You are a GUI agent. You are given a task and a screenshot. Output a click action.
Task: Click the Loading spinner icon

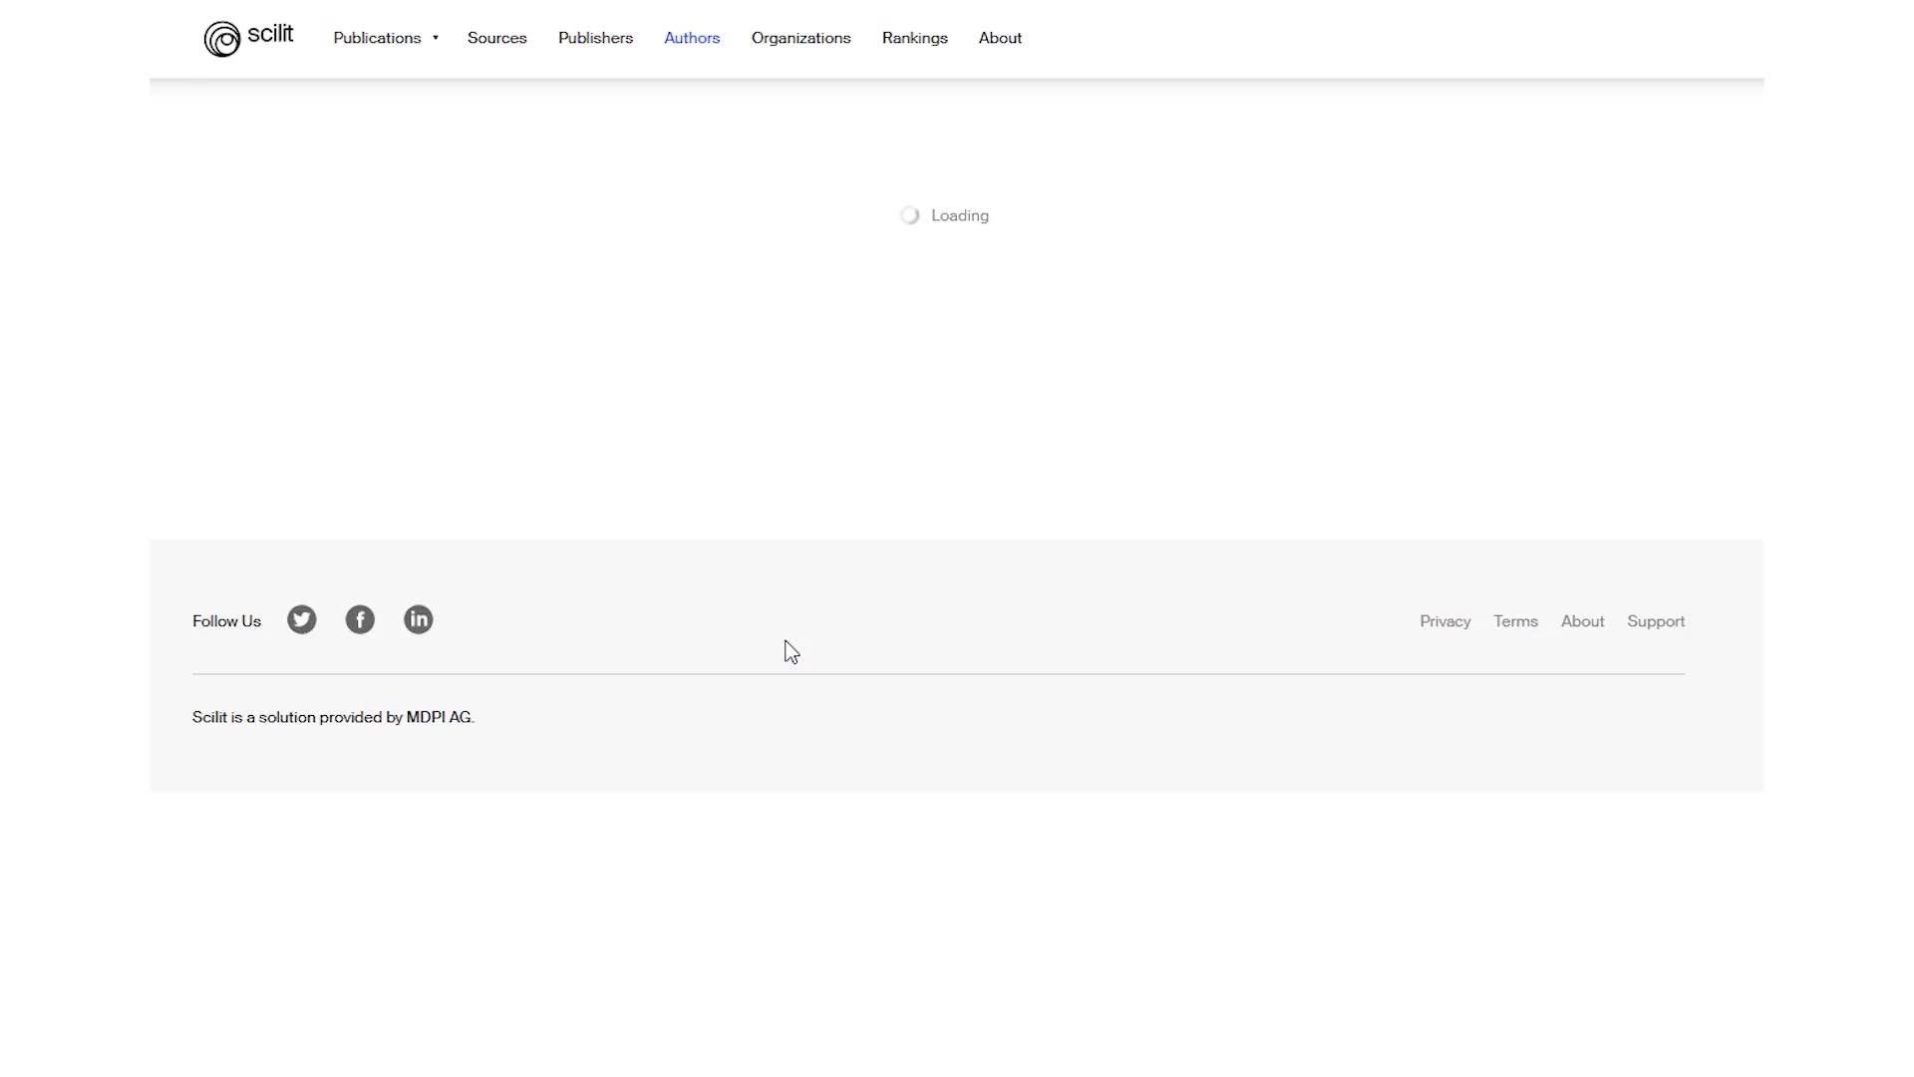point(909,215)
